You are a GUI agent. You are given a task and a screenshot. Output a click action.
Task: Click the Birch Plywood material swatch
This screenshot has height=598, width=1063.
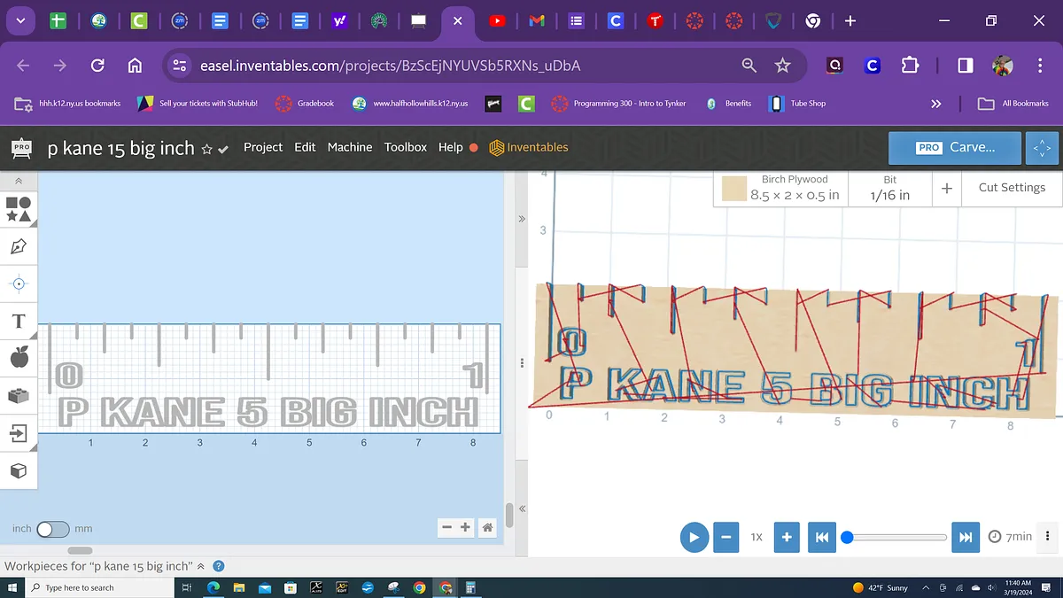pyautogui.click(x=733, y=189)
